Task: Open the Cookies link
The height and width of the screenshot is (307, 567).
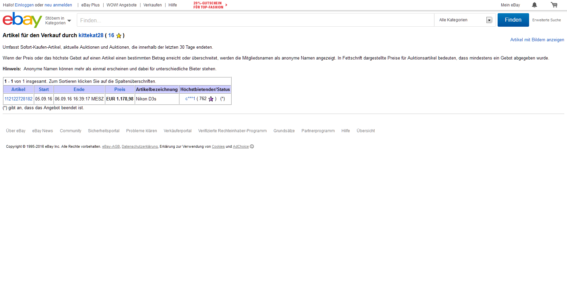Action: click(218, 147)
